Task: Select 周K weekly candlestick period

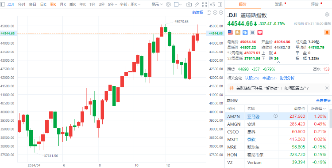Action: point(53,4)
